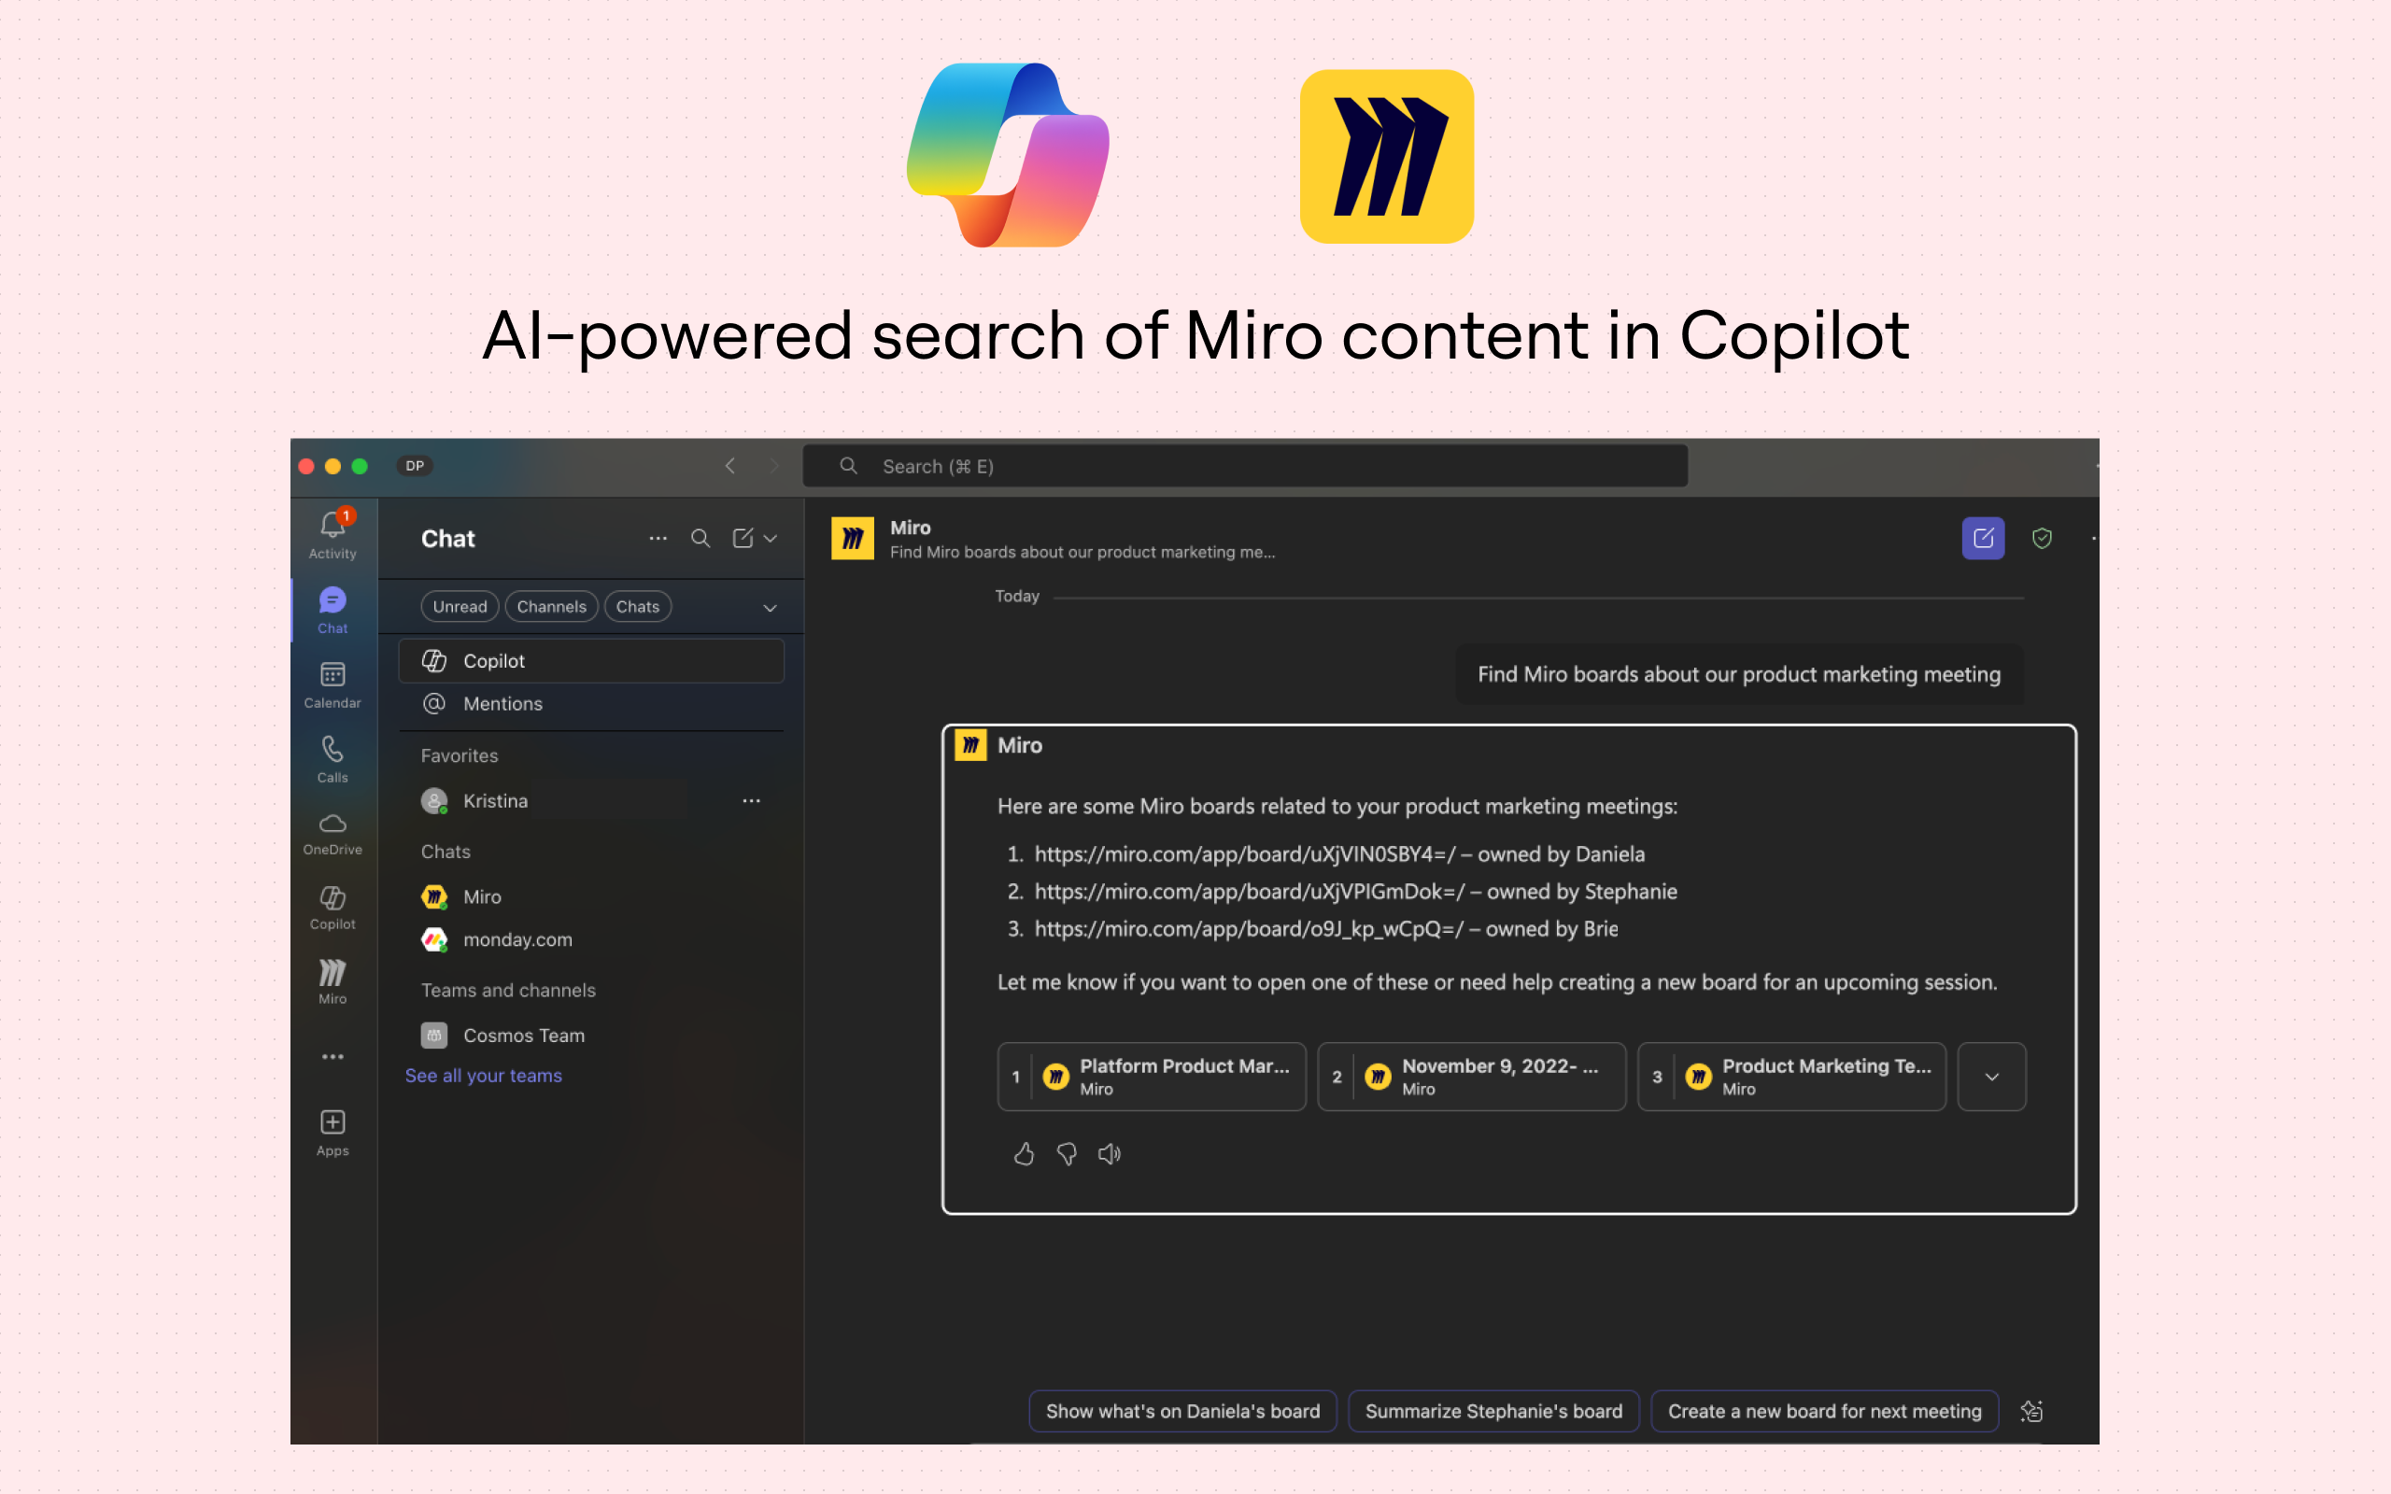2391x1494 pixels.
Task: Open second board link owned by Stephanie
Action: point(1250,891)
